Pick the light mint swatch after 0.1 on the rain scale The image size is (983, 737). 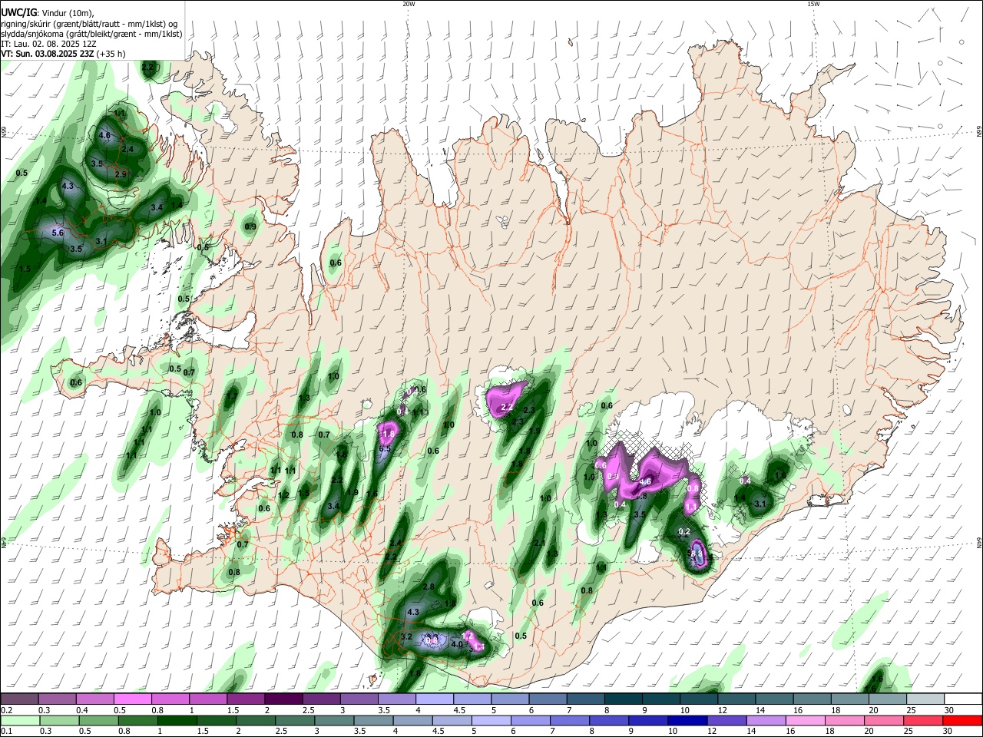click(20, 720)
